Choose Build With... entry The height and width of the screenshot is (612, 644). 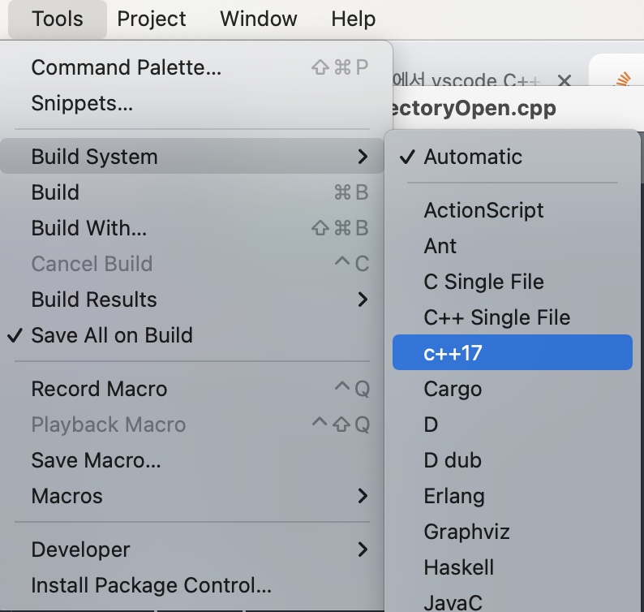click(191, 228)
